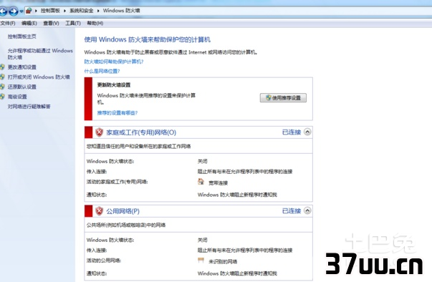Click the Control Panel icon in address bar
This screenshot has height=282, width=432.
tap(29, 11)
